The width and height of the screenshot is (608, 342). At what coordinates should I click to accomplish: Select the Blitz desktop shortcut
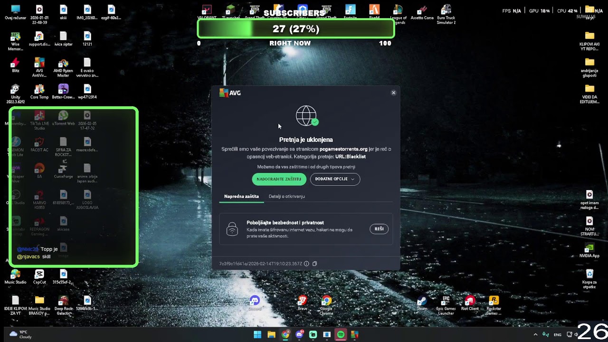click(15, 65)
